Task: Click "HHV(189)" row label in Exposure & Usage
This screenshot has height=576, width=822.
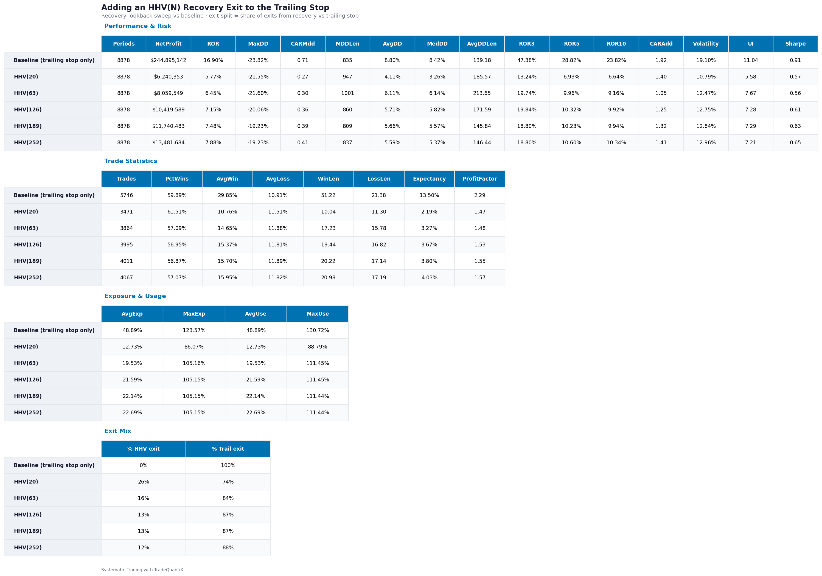Action: point(28,396)
